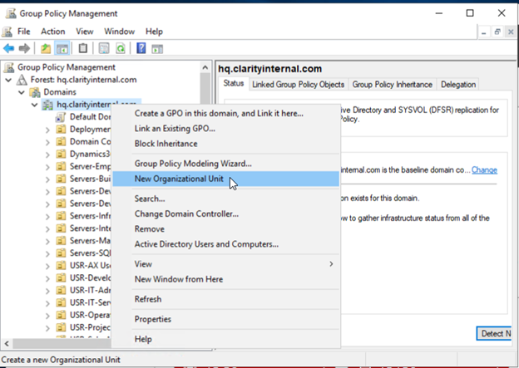Click the Forward arrow toolbar icon
The height and width of the screenshot is (368, 519).
coord(24,49)
